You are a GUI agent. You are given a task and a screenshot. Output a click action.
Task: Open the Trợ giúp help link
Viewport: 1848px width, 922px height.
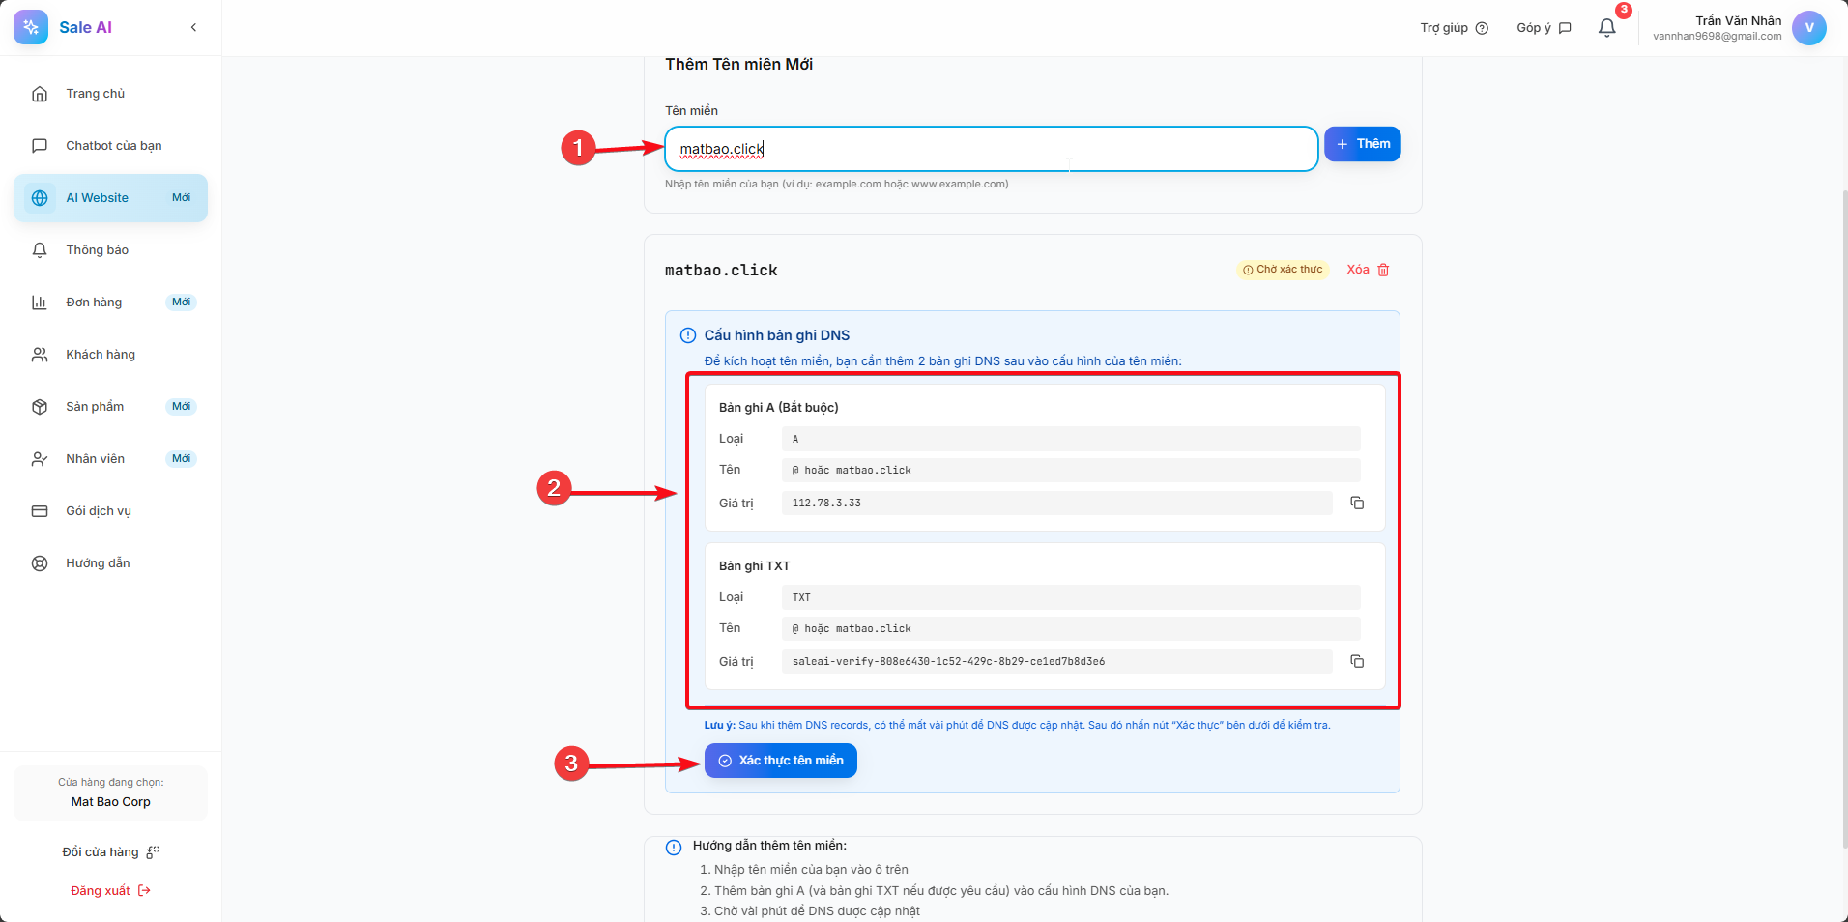1454,28
